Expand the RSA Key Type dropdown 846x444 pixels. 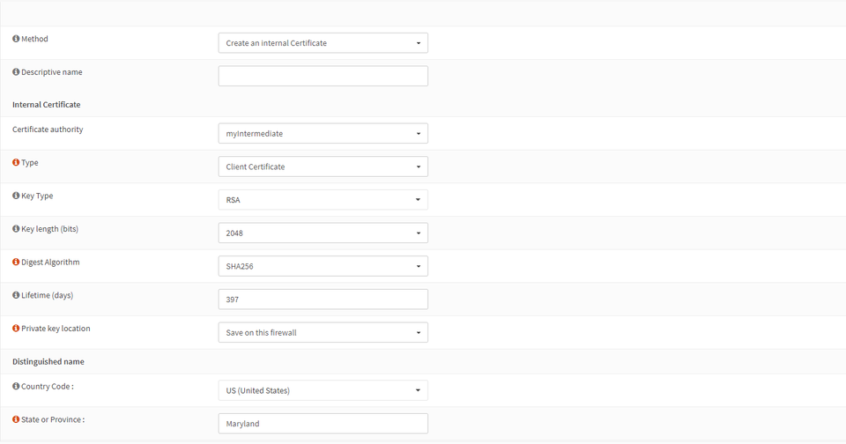tap(323, 200)
